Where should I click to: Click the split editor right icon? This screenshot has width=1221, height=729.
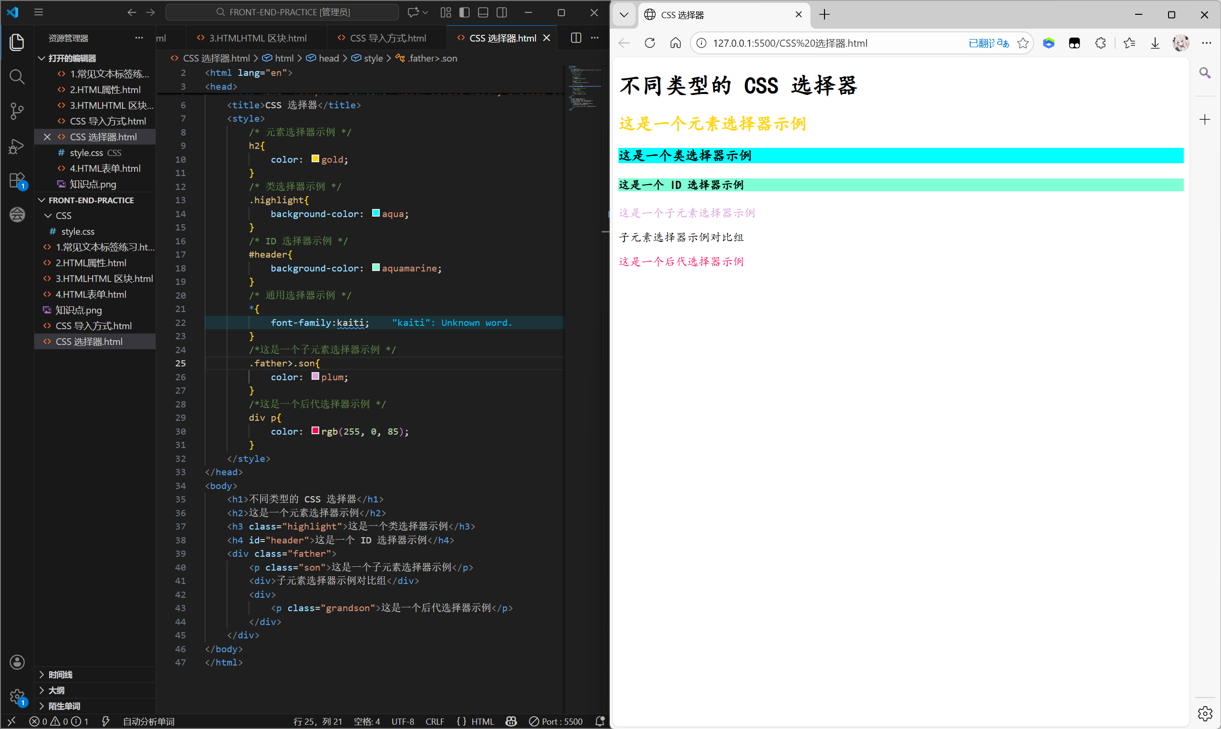click(x=575, y=38)
